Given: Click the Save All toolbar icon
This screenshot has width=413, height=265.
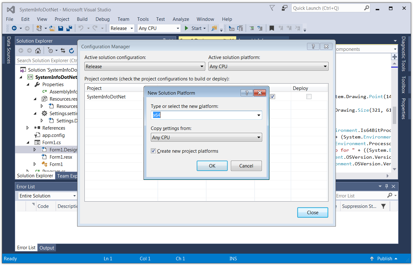Looking at the screenshot, I should point(69,28).
